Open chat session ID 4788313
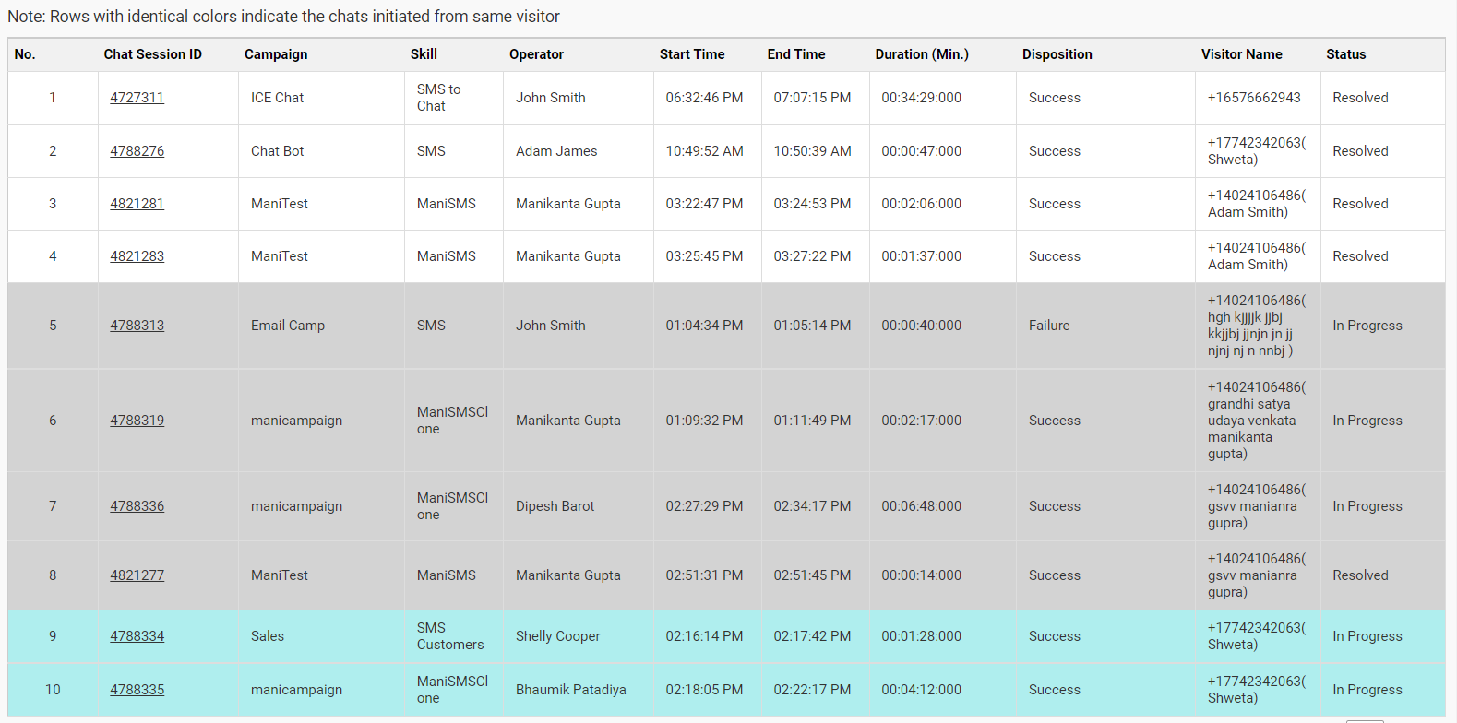This screenshot has height=723, width=1457. click(x=137, y=326)
